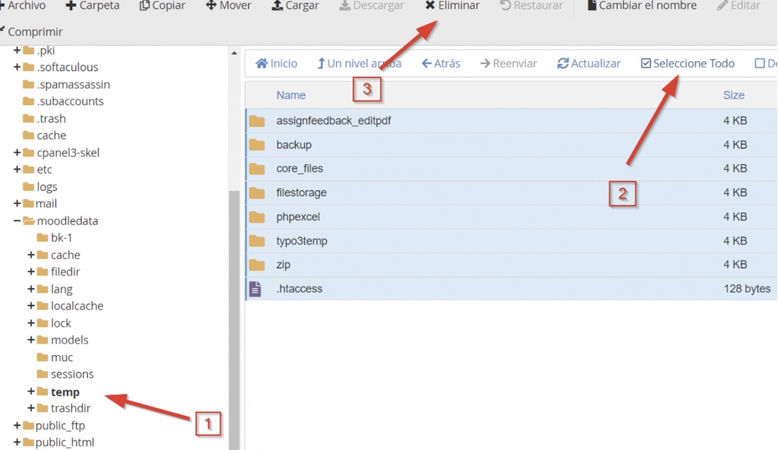Collapse the moodledata folder tree

(x=17, y=221)
